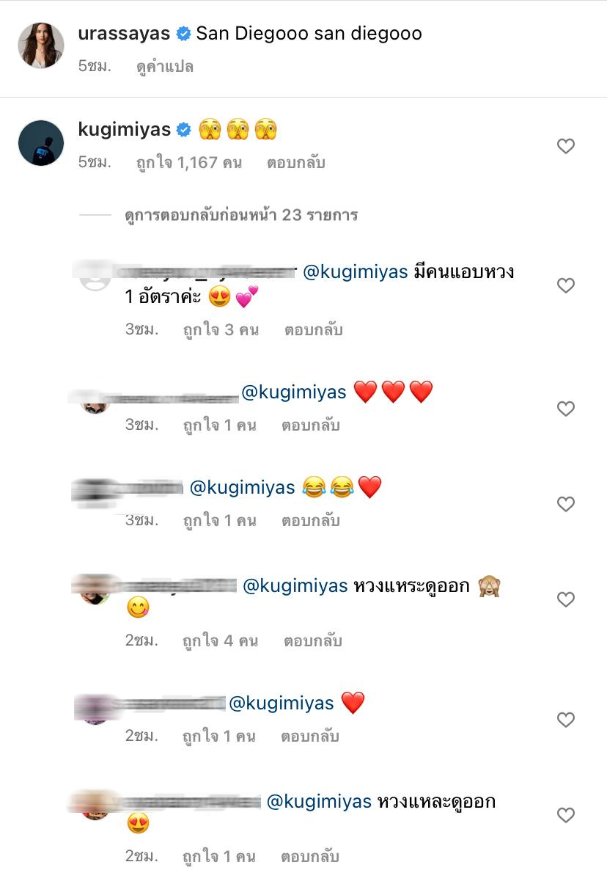The image size is (607, 884).
Task: Tap heart on three red hearts reply
Action: pyautogui.click(x=566, y=409)
